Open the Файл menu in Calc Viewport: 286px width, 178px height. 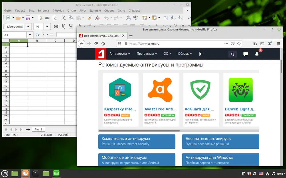coord(8,11)
